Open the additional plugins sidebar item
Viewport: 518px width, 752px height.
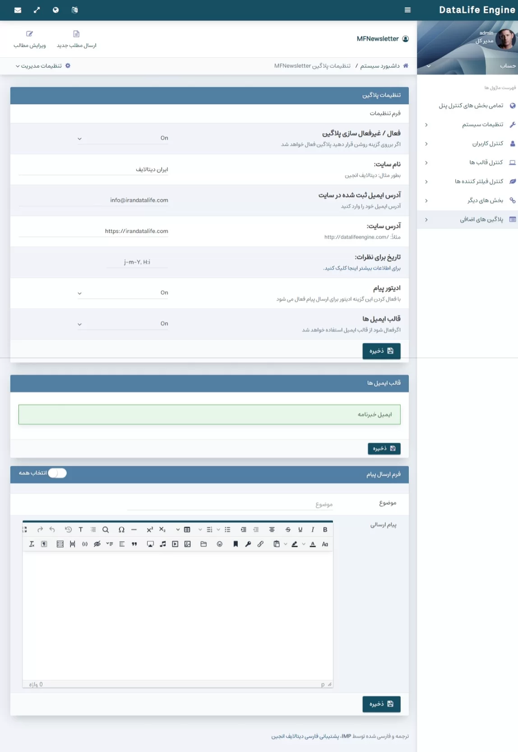(481, 219)
